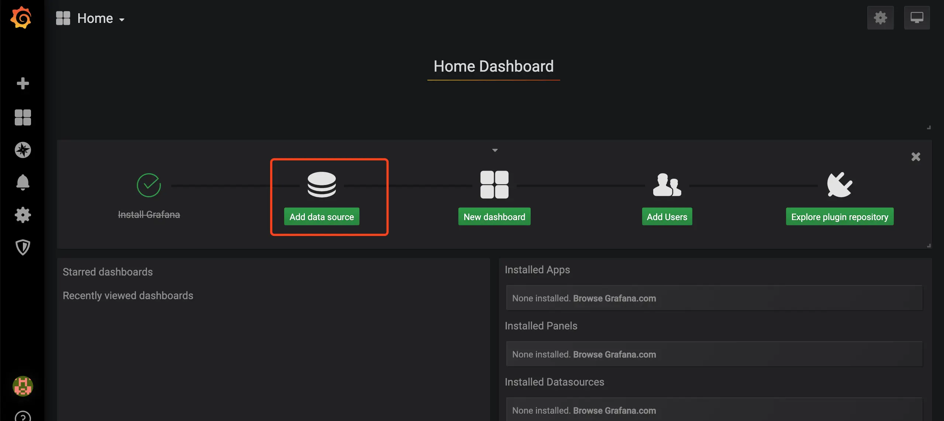The width and height of the screenshot is (944, 421).
Task: Click the user avatar icon
Action: 23,386
